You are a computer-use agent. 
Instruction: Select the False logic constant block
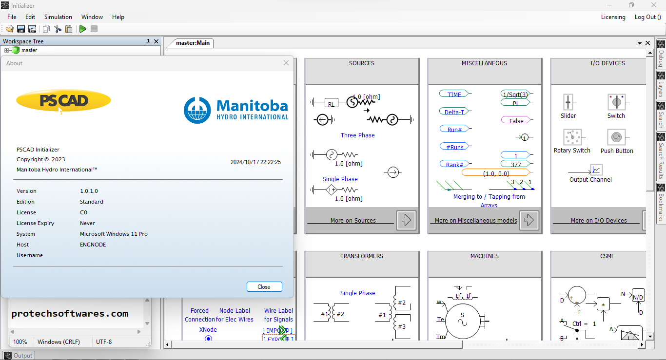coord(516,120)
